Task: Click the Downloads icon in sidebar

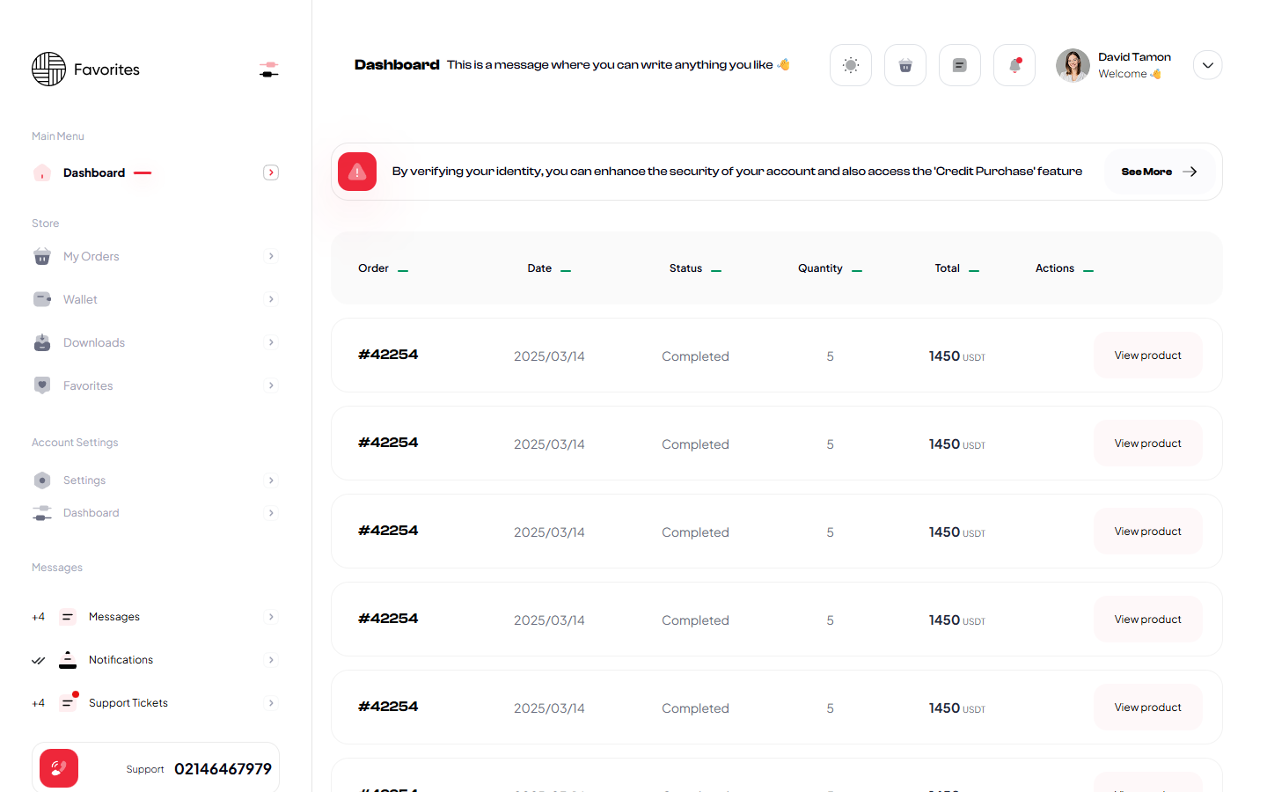Action: (x=42, y=342)
